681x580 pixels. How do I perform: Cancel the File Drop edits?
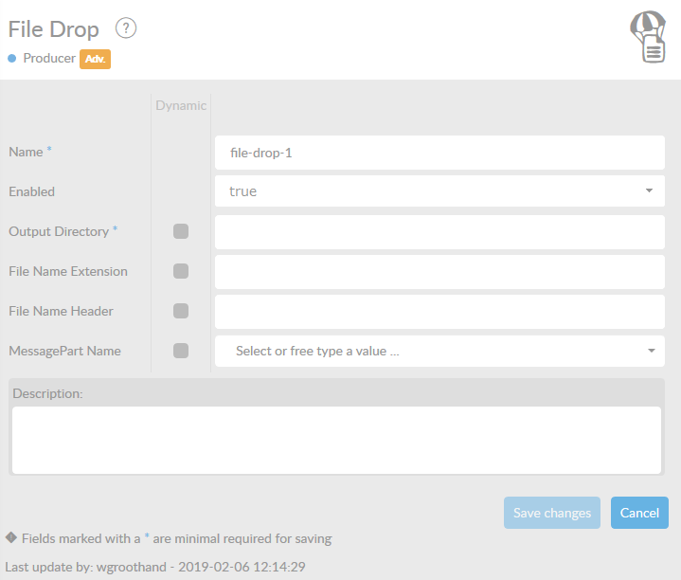pyautogui.click(x=639, y=513)
